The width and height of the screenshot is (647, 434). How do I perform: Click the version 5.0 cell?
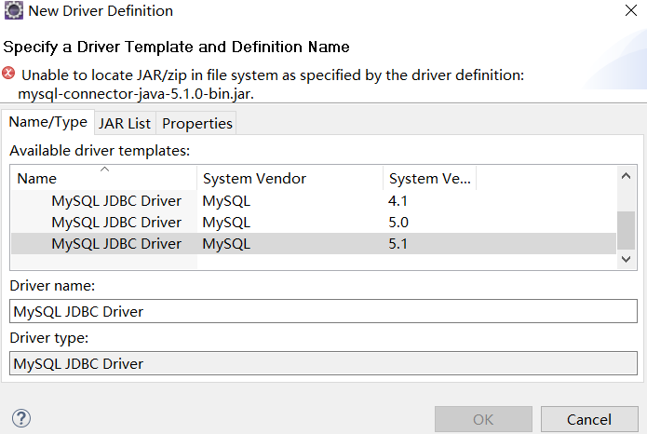pyautogui.click(x=398, y=223)
